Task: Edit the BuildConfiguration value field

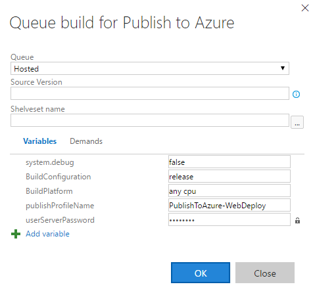Action: [x=229, y=176]
